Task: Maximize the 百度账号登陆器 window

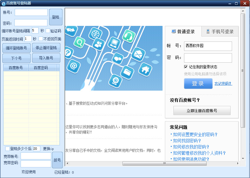Action: (236, 3)
